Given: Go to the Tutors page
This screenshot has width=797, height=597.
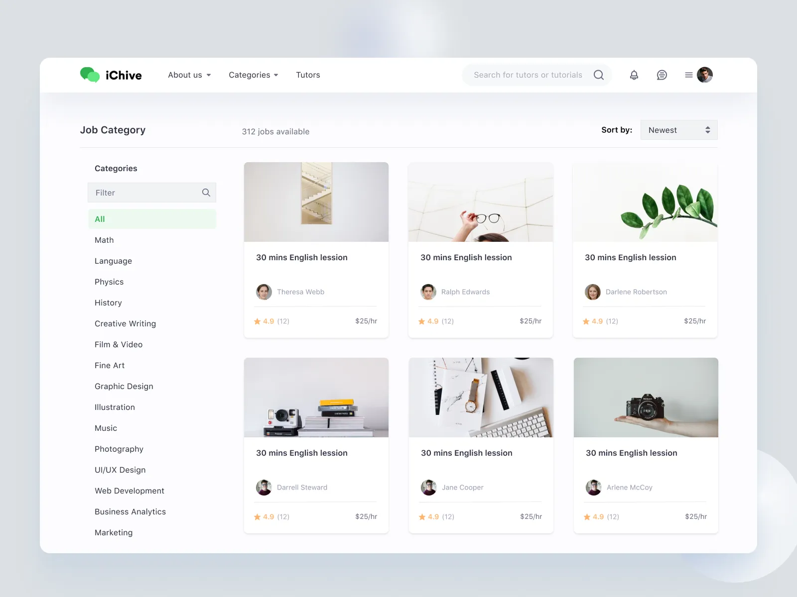Looking at the screenshot, I should point(308,75).
